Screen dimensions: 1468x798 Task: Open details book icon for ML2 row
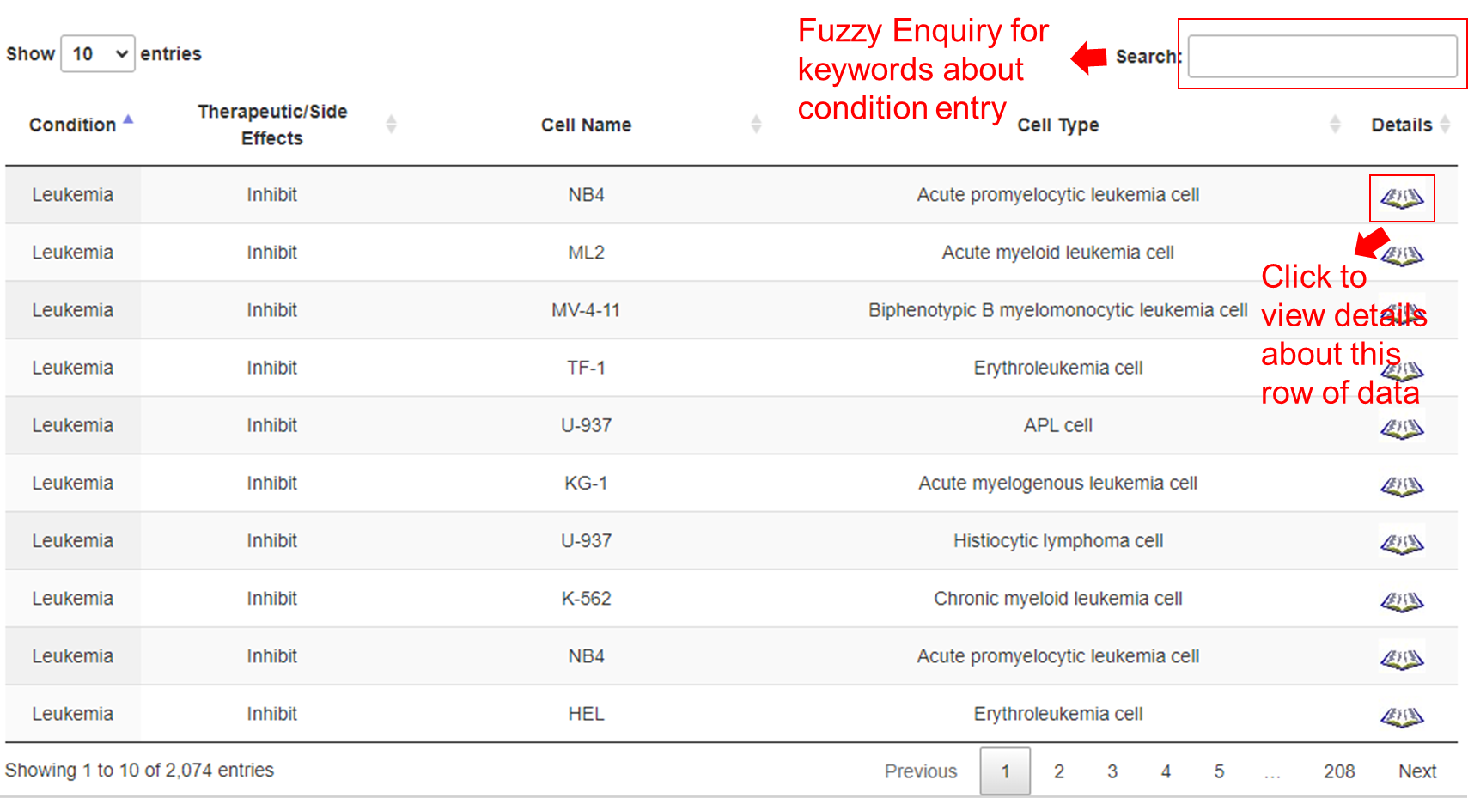click(x=1404, y=255)
